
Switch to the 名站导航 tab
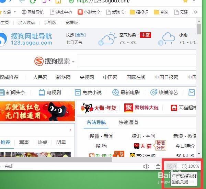[96, 122]
